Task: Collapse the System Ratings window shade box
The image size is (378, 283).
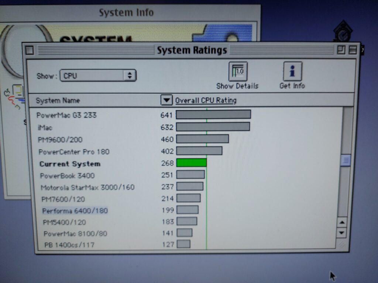Action: point(353,50)
